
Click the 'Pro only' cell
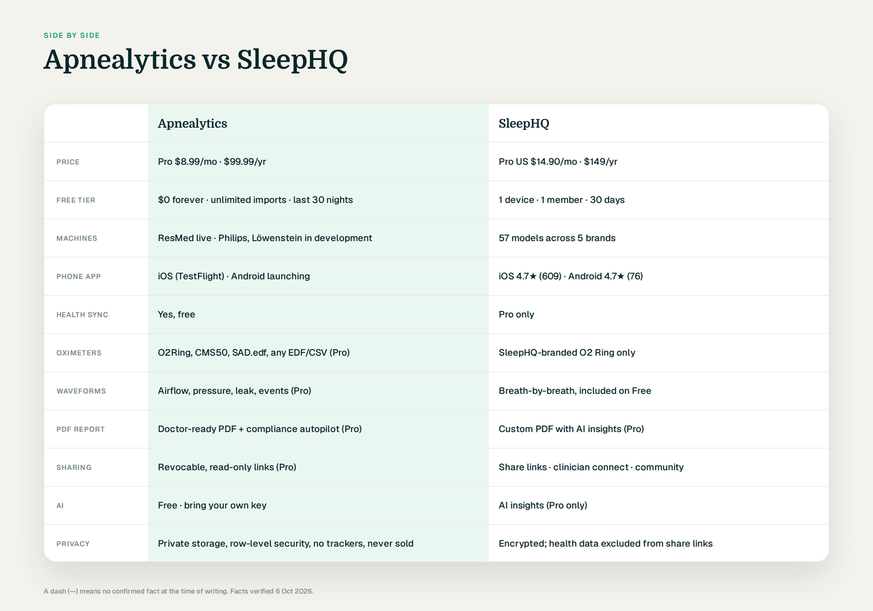[516, 314]
